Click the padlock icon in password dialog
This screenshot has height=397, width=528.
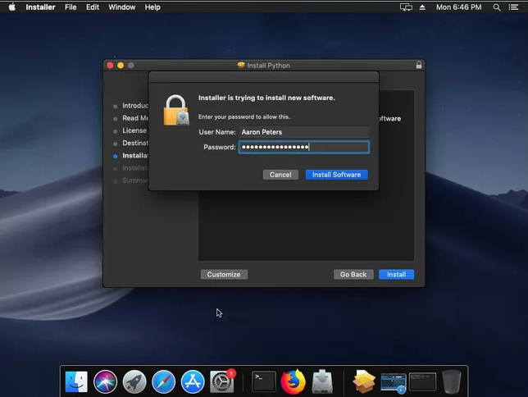tap(176, 110)
